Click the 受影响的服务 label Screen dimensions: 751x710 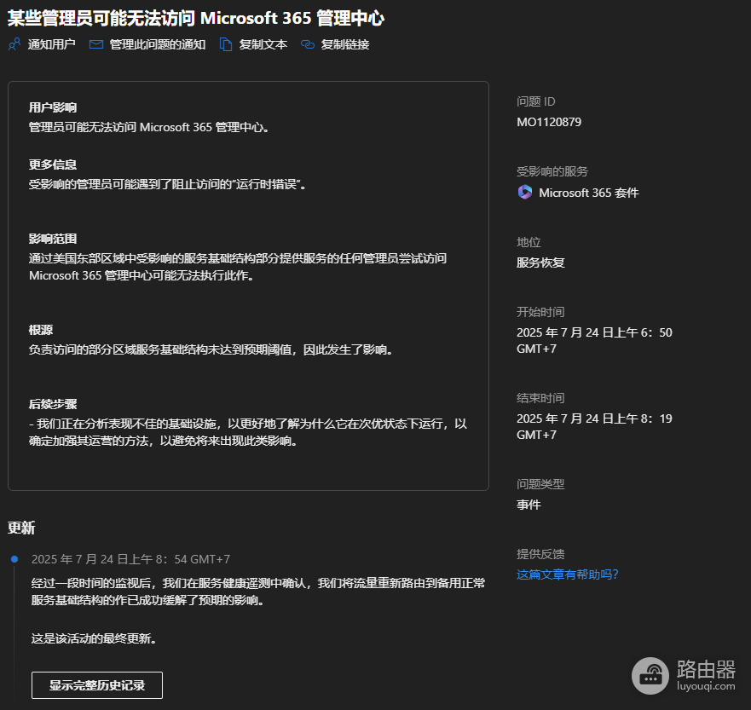click(x=552, y=171)
